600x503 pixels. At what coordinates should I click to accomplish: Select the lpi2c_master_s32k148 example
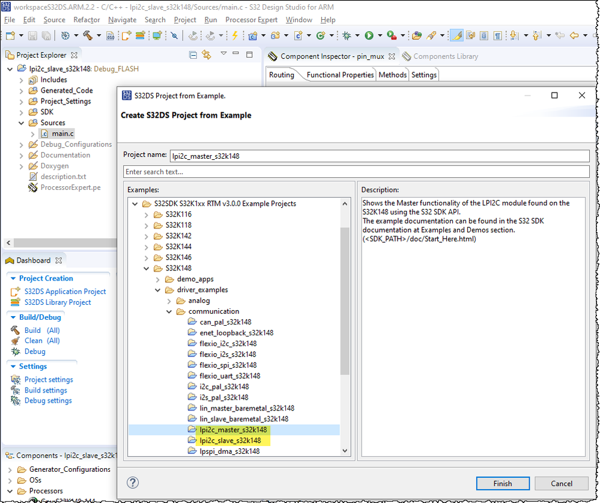click(x=233, y=429)
